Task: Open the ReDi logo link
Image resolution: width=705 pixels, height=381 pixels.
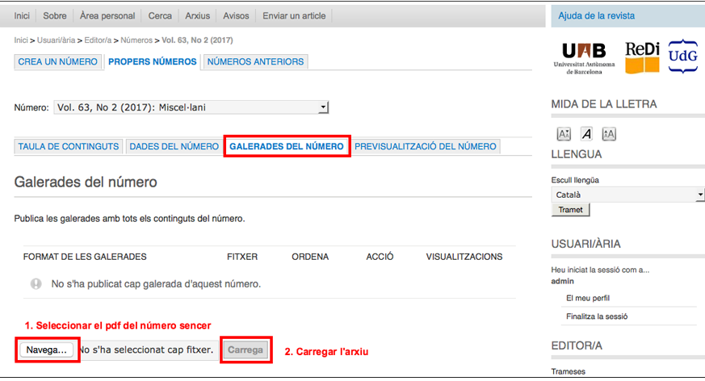Action: [x=642, y=57]
